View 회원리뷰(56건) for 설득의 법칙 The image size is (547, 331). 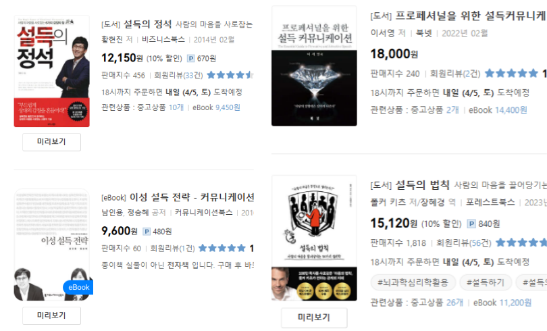tap(464, 243)
